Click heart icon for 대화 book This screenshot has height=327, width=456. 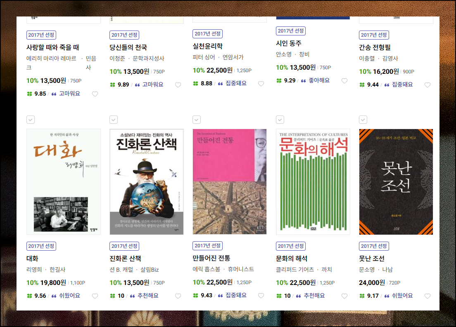[x=95, y=296]
